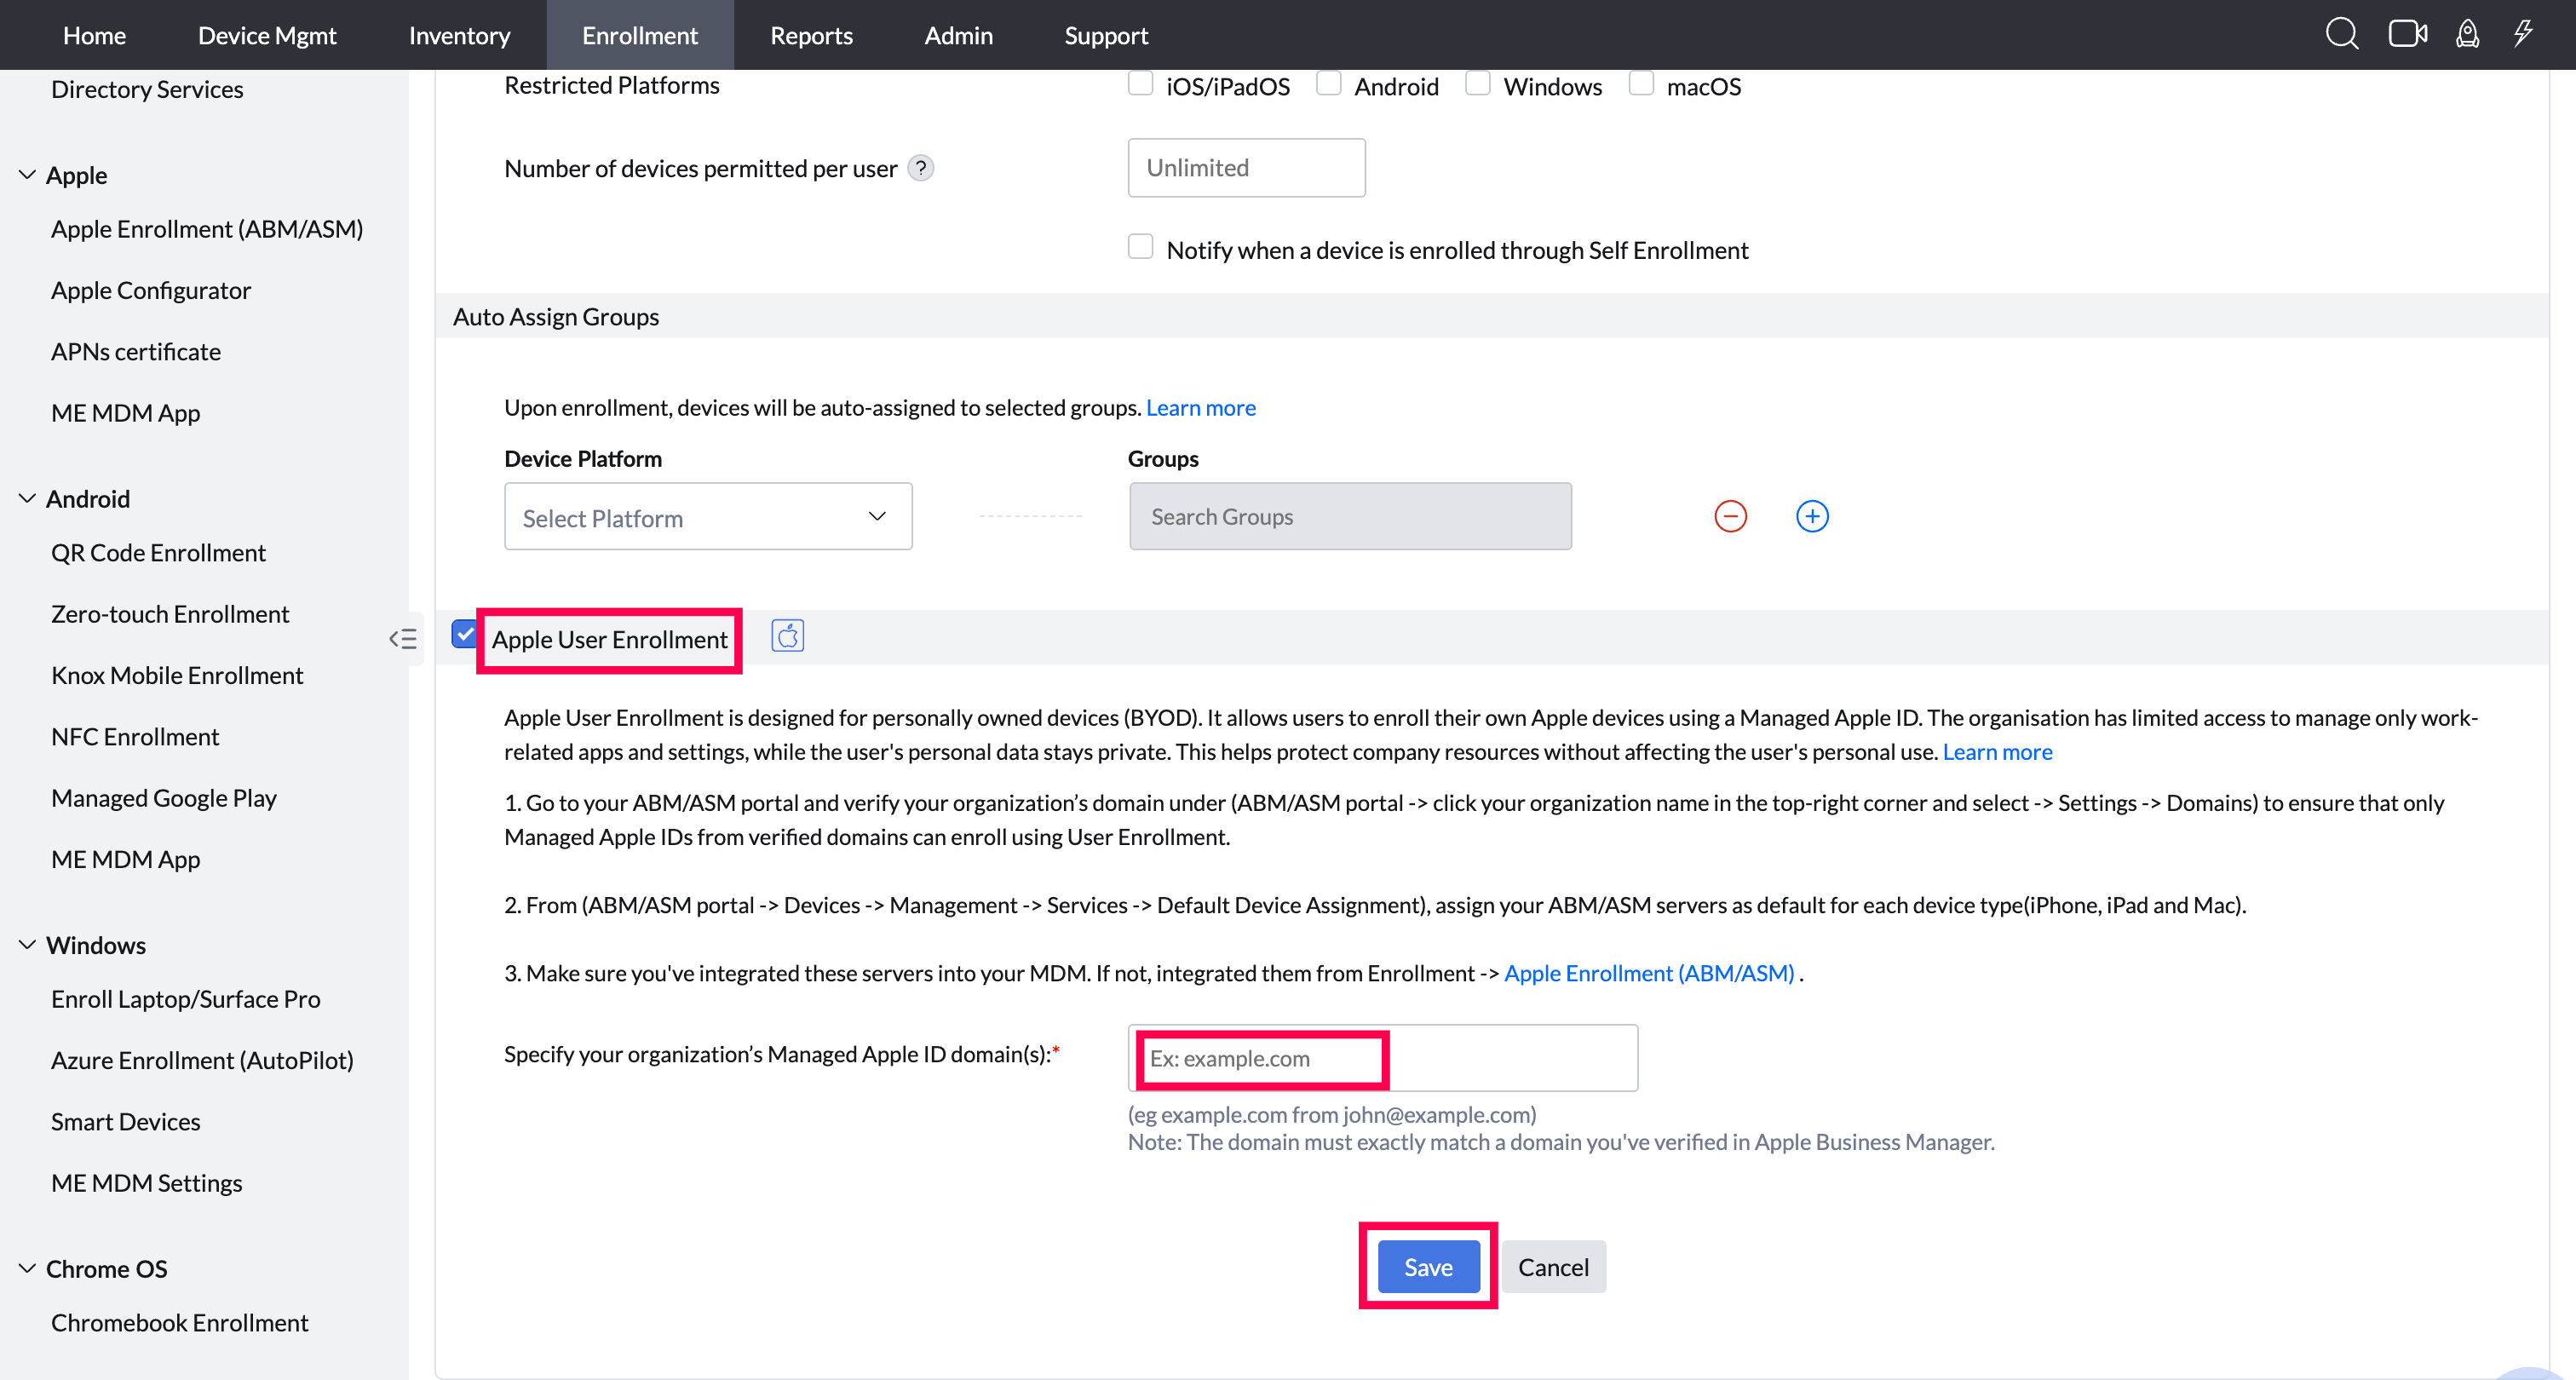Click the Cancel button

tap(1553, 1267)
